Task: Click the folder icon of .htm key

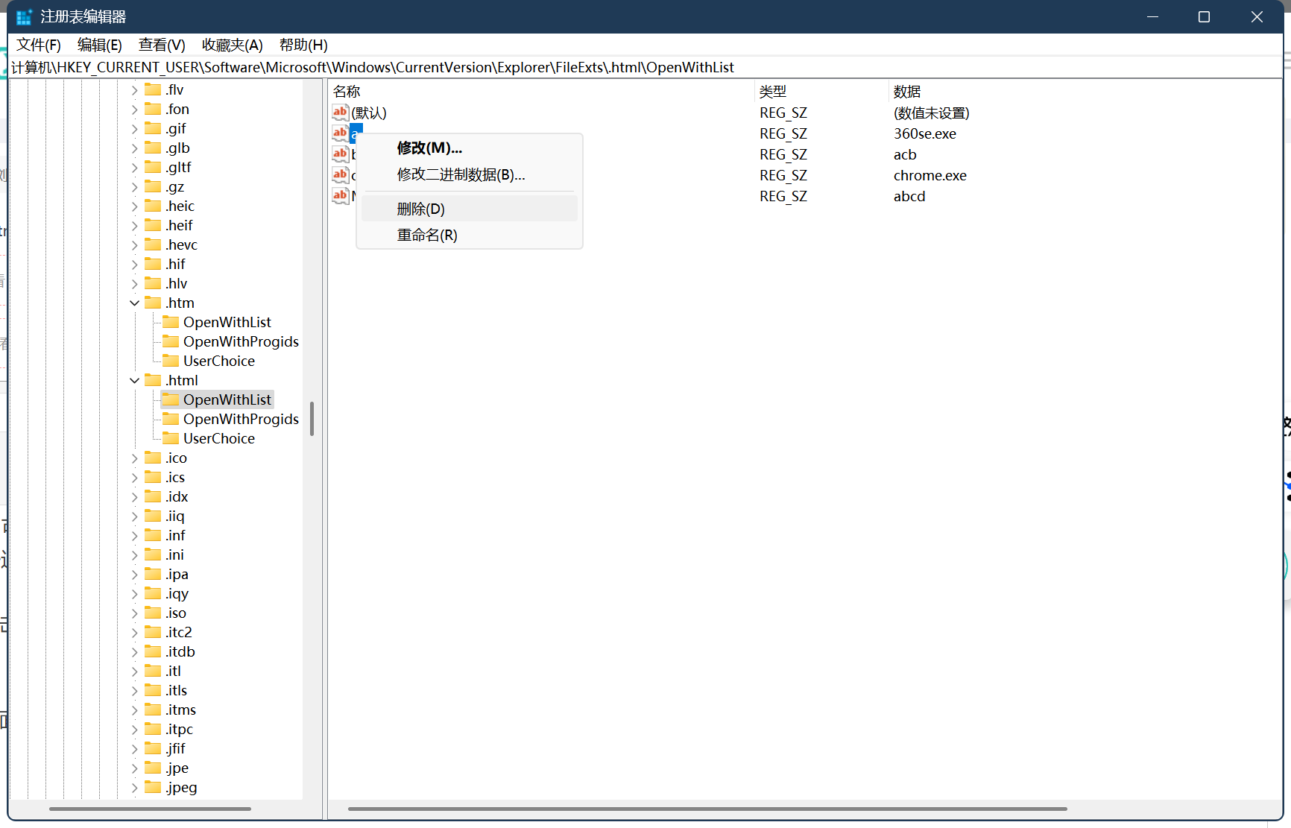Action: 153,303
